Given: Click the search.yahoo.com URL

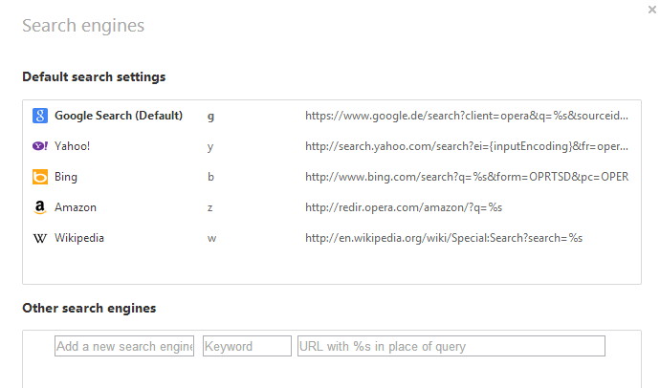Looking at the screenshot, I should click(x=467, y=146).
